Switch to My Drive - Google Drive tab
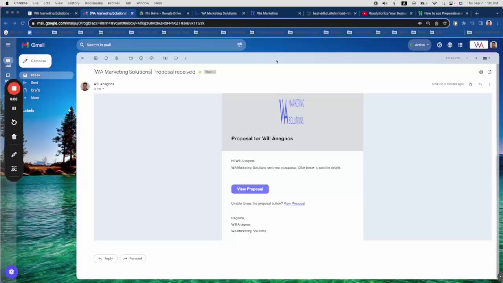 point(162,13)
